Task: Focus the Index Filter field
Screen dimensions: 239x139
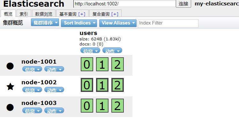Action: (168, 24)
